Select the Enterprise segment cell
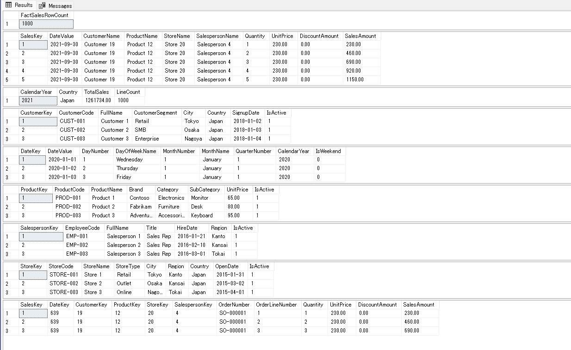This screenshot has height=350, width=571. pos(156,139)
